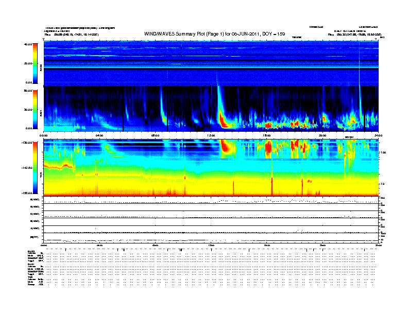
Task: Select the RAD2 spectrogram panel at top
Action: point(211,63)
